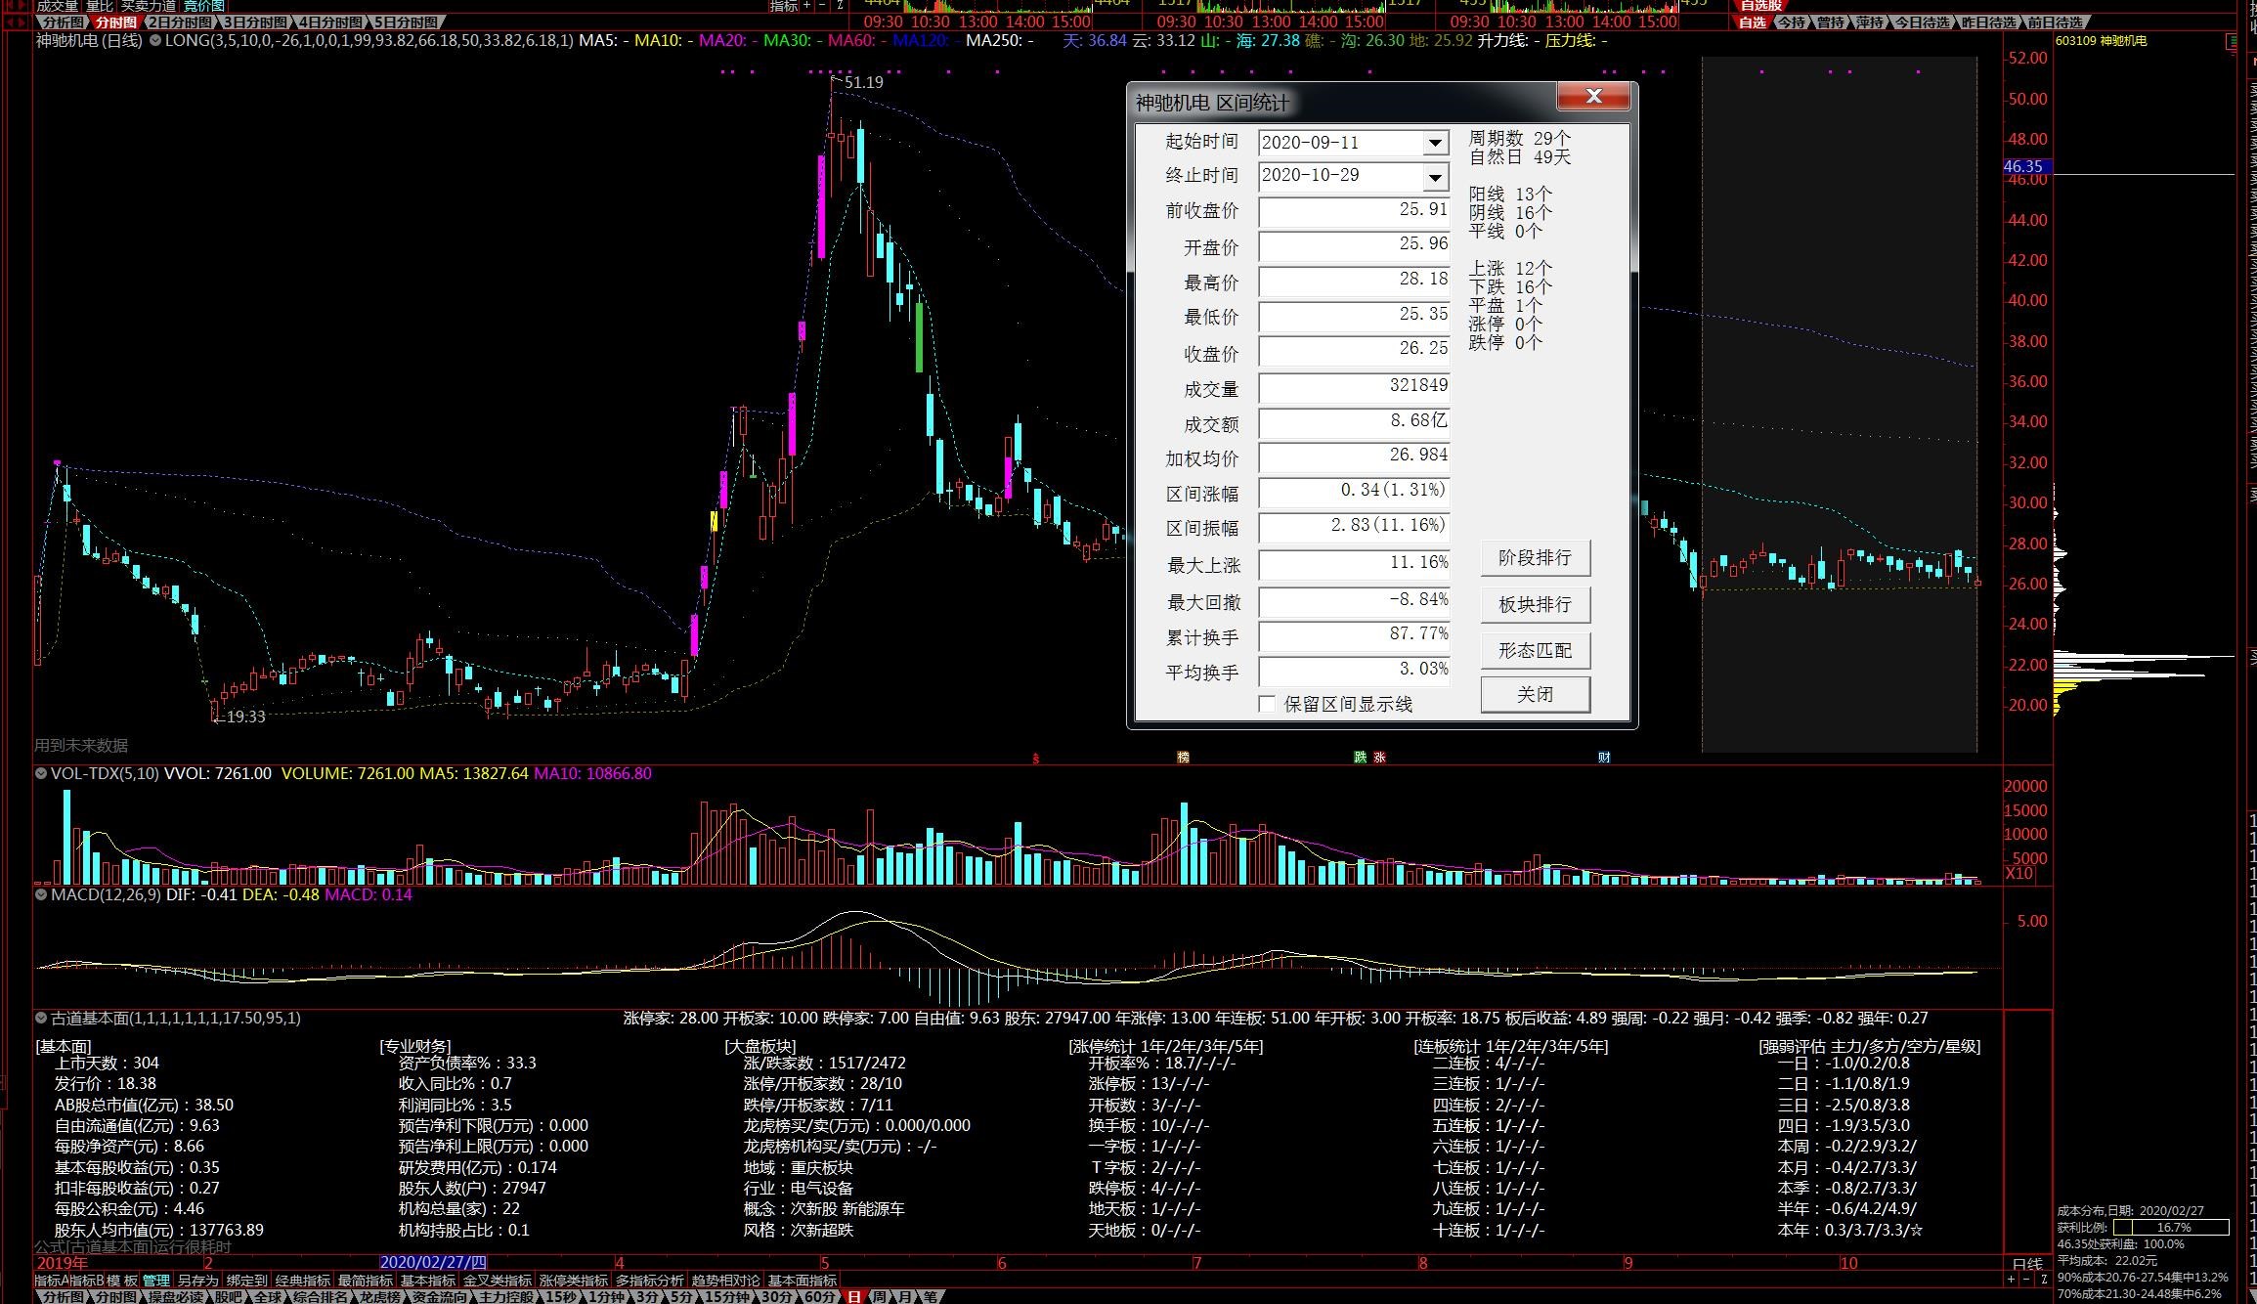The image size is (2257, 1304).
Task: Click the plus zoom icon at bottom right
Action: (2011, 1279)
